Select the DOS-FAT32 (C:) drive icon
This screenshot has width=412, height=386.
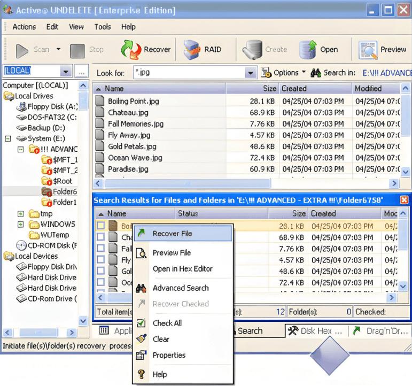(21, 117)
